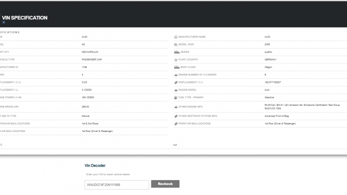
Task: Select the model year value 2005
Action: 267,45
